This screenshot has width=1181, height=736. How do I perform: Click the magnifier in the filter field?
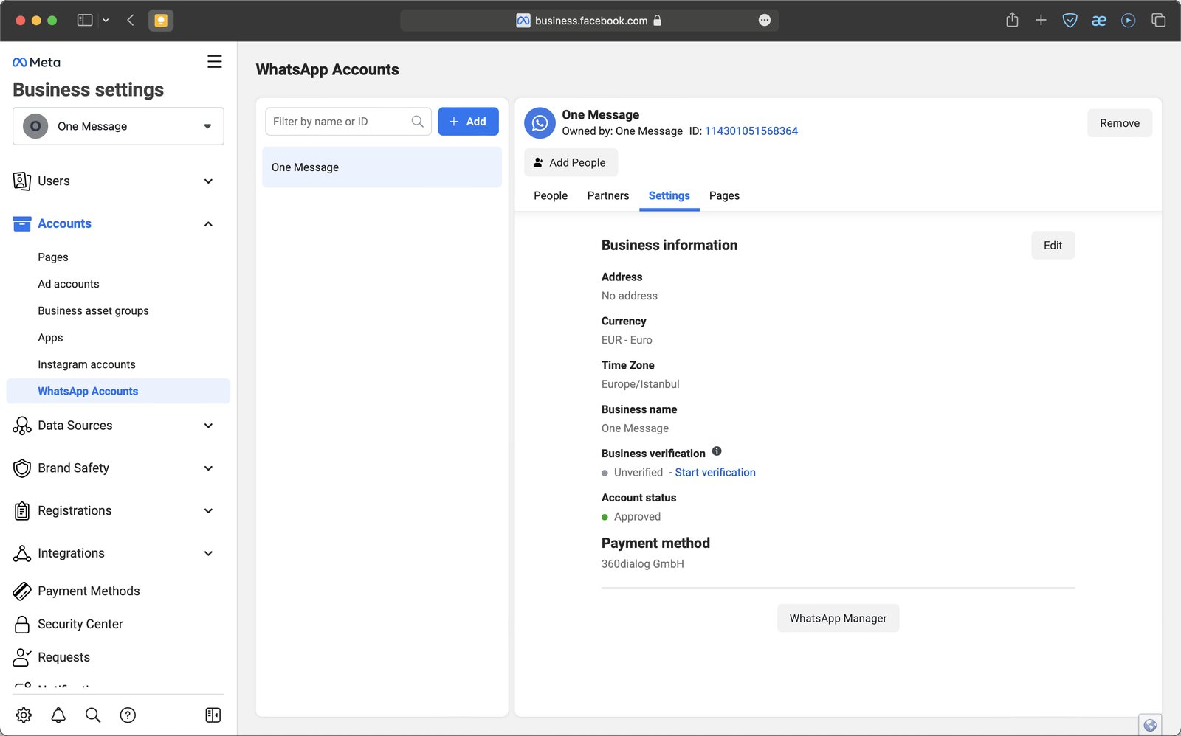coord(418,122)
